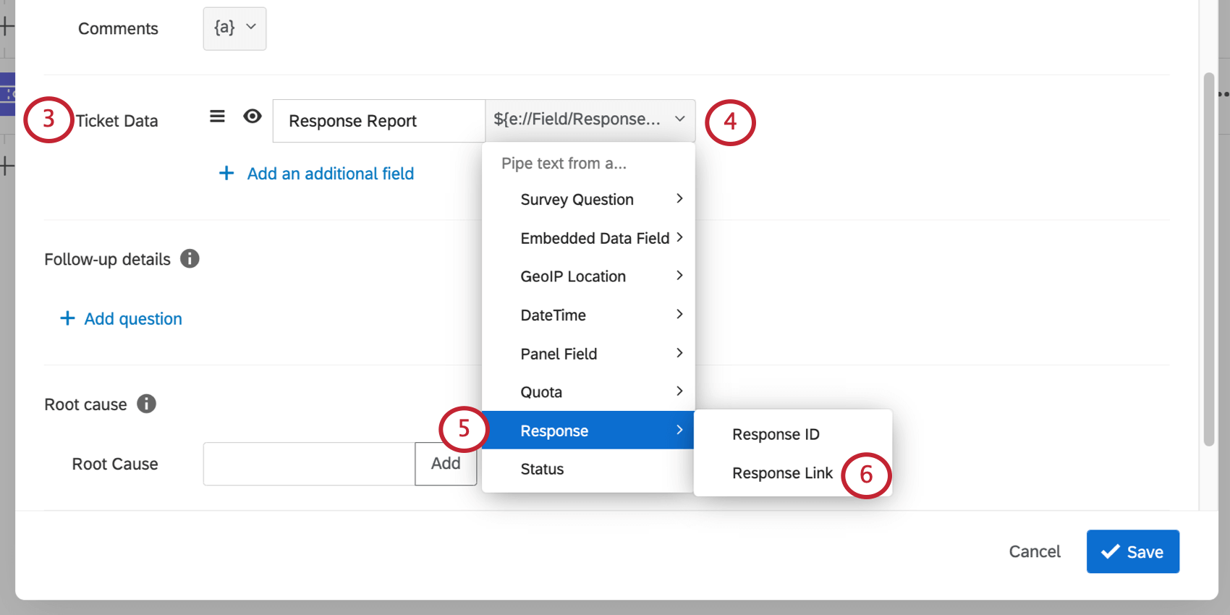Click the plus icon beside Add an additional field

tap(226, 173)
